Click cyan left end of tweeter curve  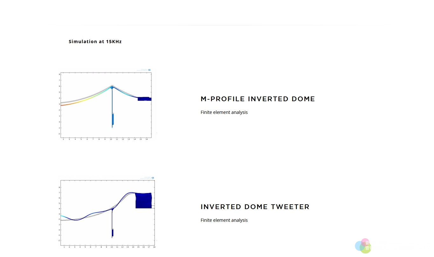63,216
